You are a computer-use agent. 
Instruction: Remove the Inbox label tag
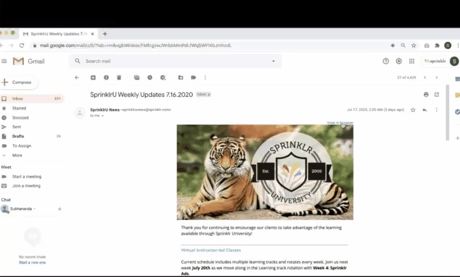[x=209, y=94]
